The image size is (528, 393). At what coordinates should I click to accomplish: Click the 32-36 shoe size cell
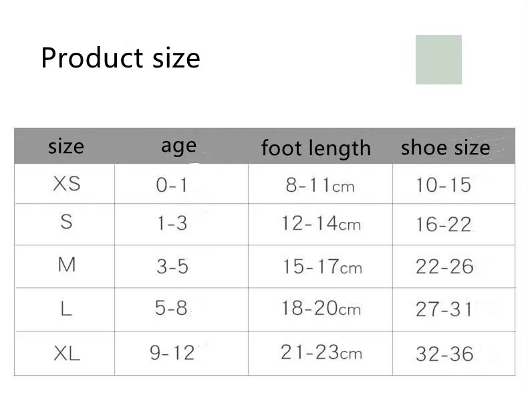click(454, 354)
